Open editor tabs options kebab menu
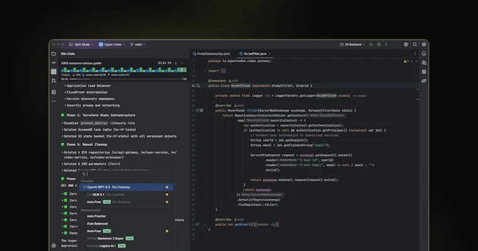The height and width of the screenshot is (251, 478). pyautogui.click(x=414, y=53)
